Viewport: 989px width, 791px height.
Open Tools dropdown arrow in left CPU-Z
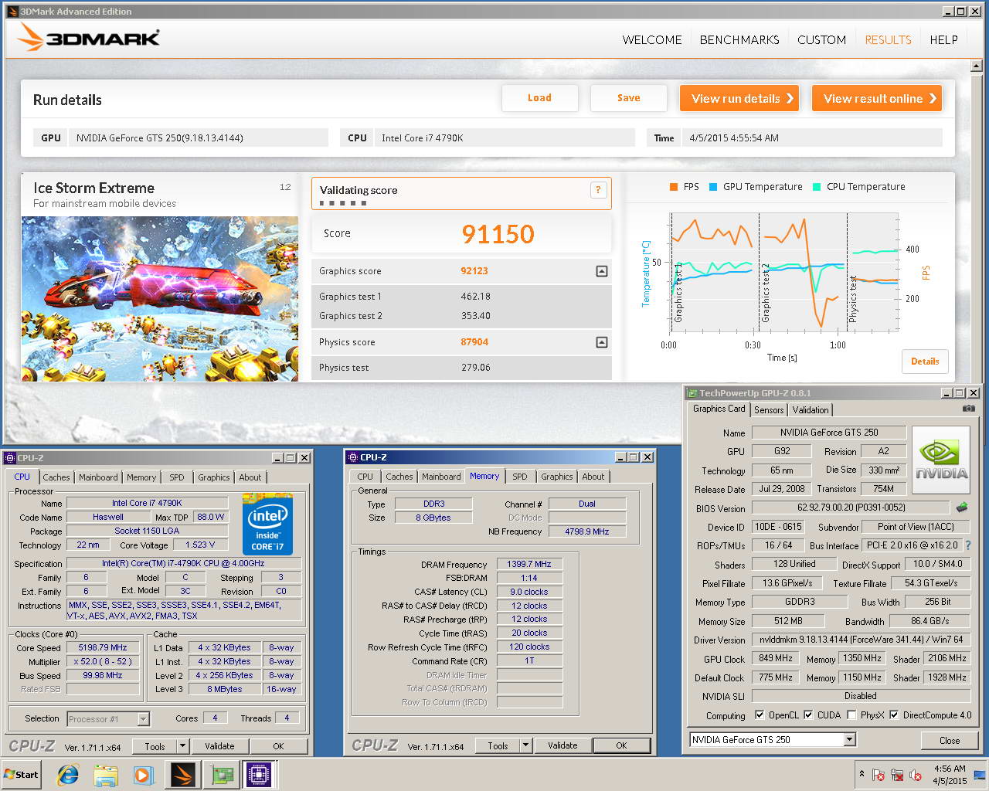pos(182,746)
